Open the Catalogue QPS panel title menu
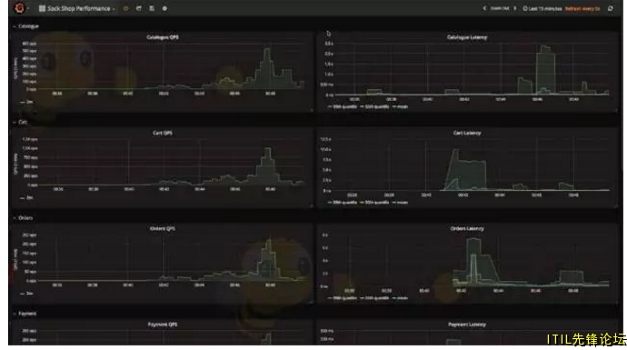Screen dimensions: 627x350 click(x=163, y=37)
